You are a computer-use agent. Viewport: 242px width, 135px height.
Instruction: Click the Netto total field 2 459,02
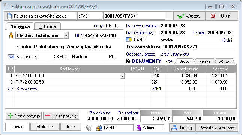click(156, 119)
